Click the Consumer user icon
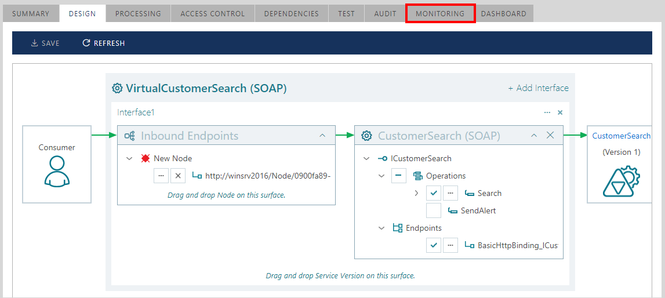The width and height of the screenshot is (665, 298). [x=57, y=172]
